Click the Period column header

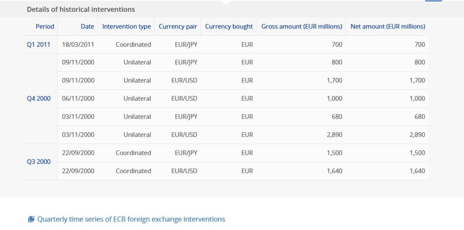(45, 26)
